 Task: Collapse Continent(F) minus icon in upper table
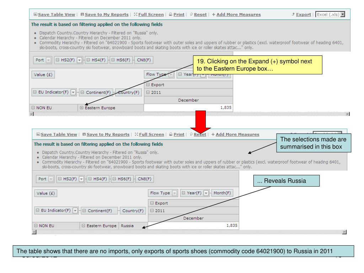coord(82,92)
